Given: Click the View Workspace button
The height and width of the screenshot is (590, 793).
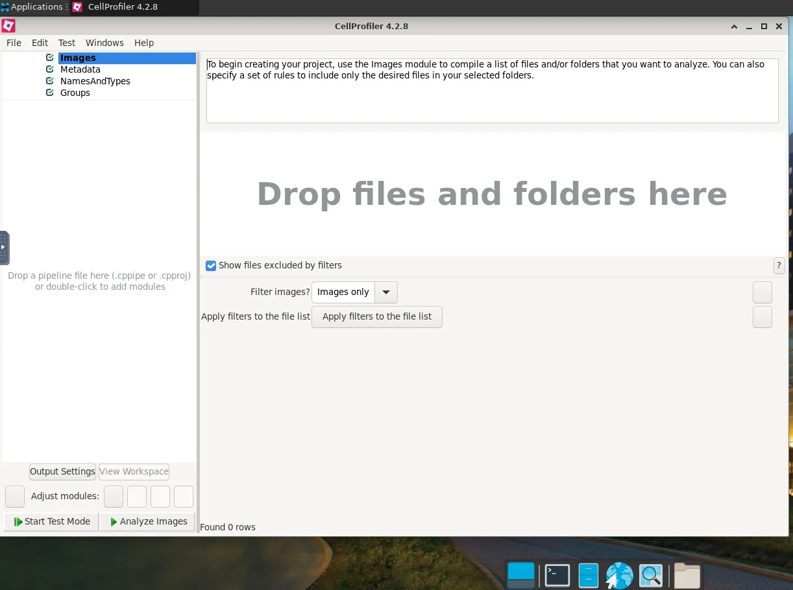Looking at the screenshot, I should [134, 471].
